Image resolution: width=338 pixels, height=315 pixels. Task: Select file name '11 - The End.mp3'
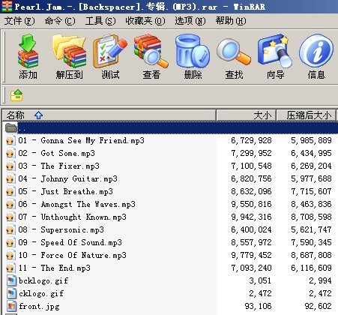(x=54, y=268)
